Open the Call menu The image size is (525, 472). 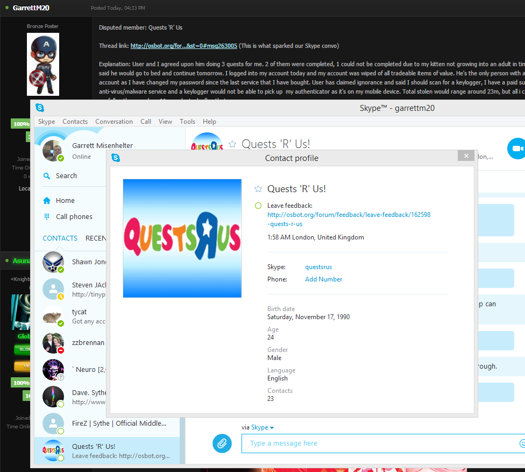pos(146,122)
